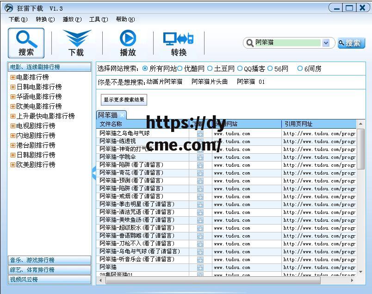Viewport: 372px width, 294px height.
Task: Click the 显示更多搜索结果 button
Action: tap(124, 100)
